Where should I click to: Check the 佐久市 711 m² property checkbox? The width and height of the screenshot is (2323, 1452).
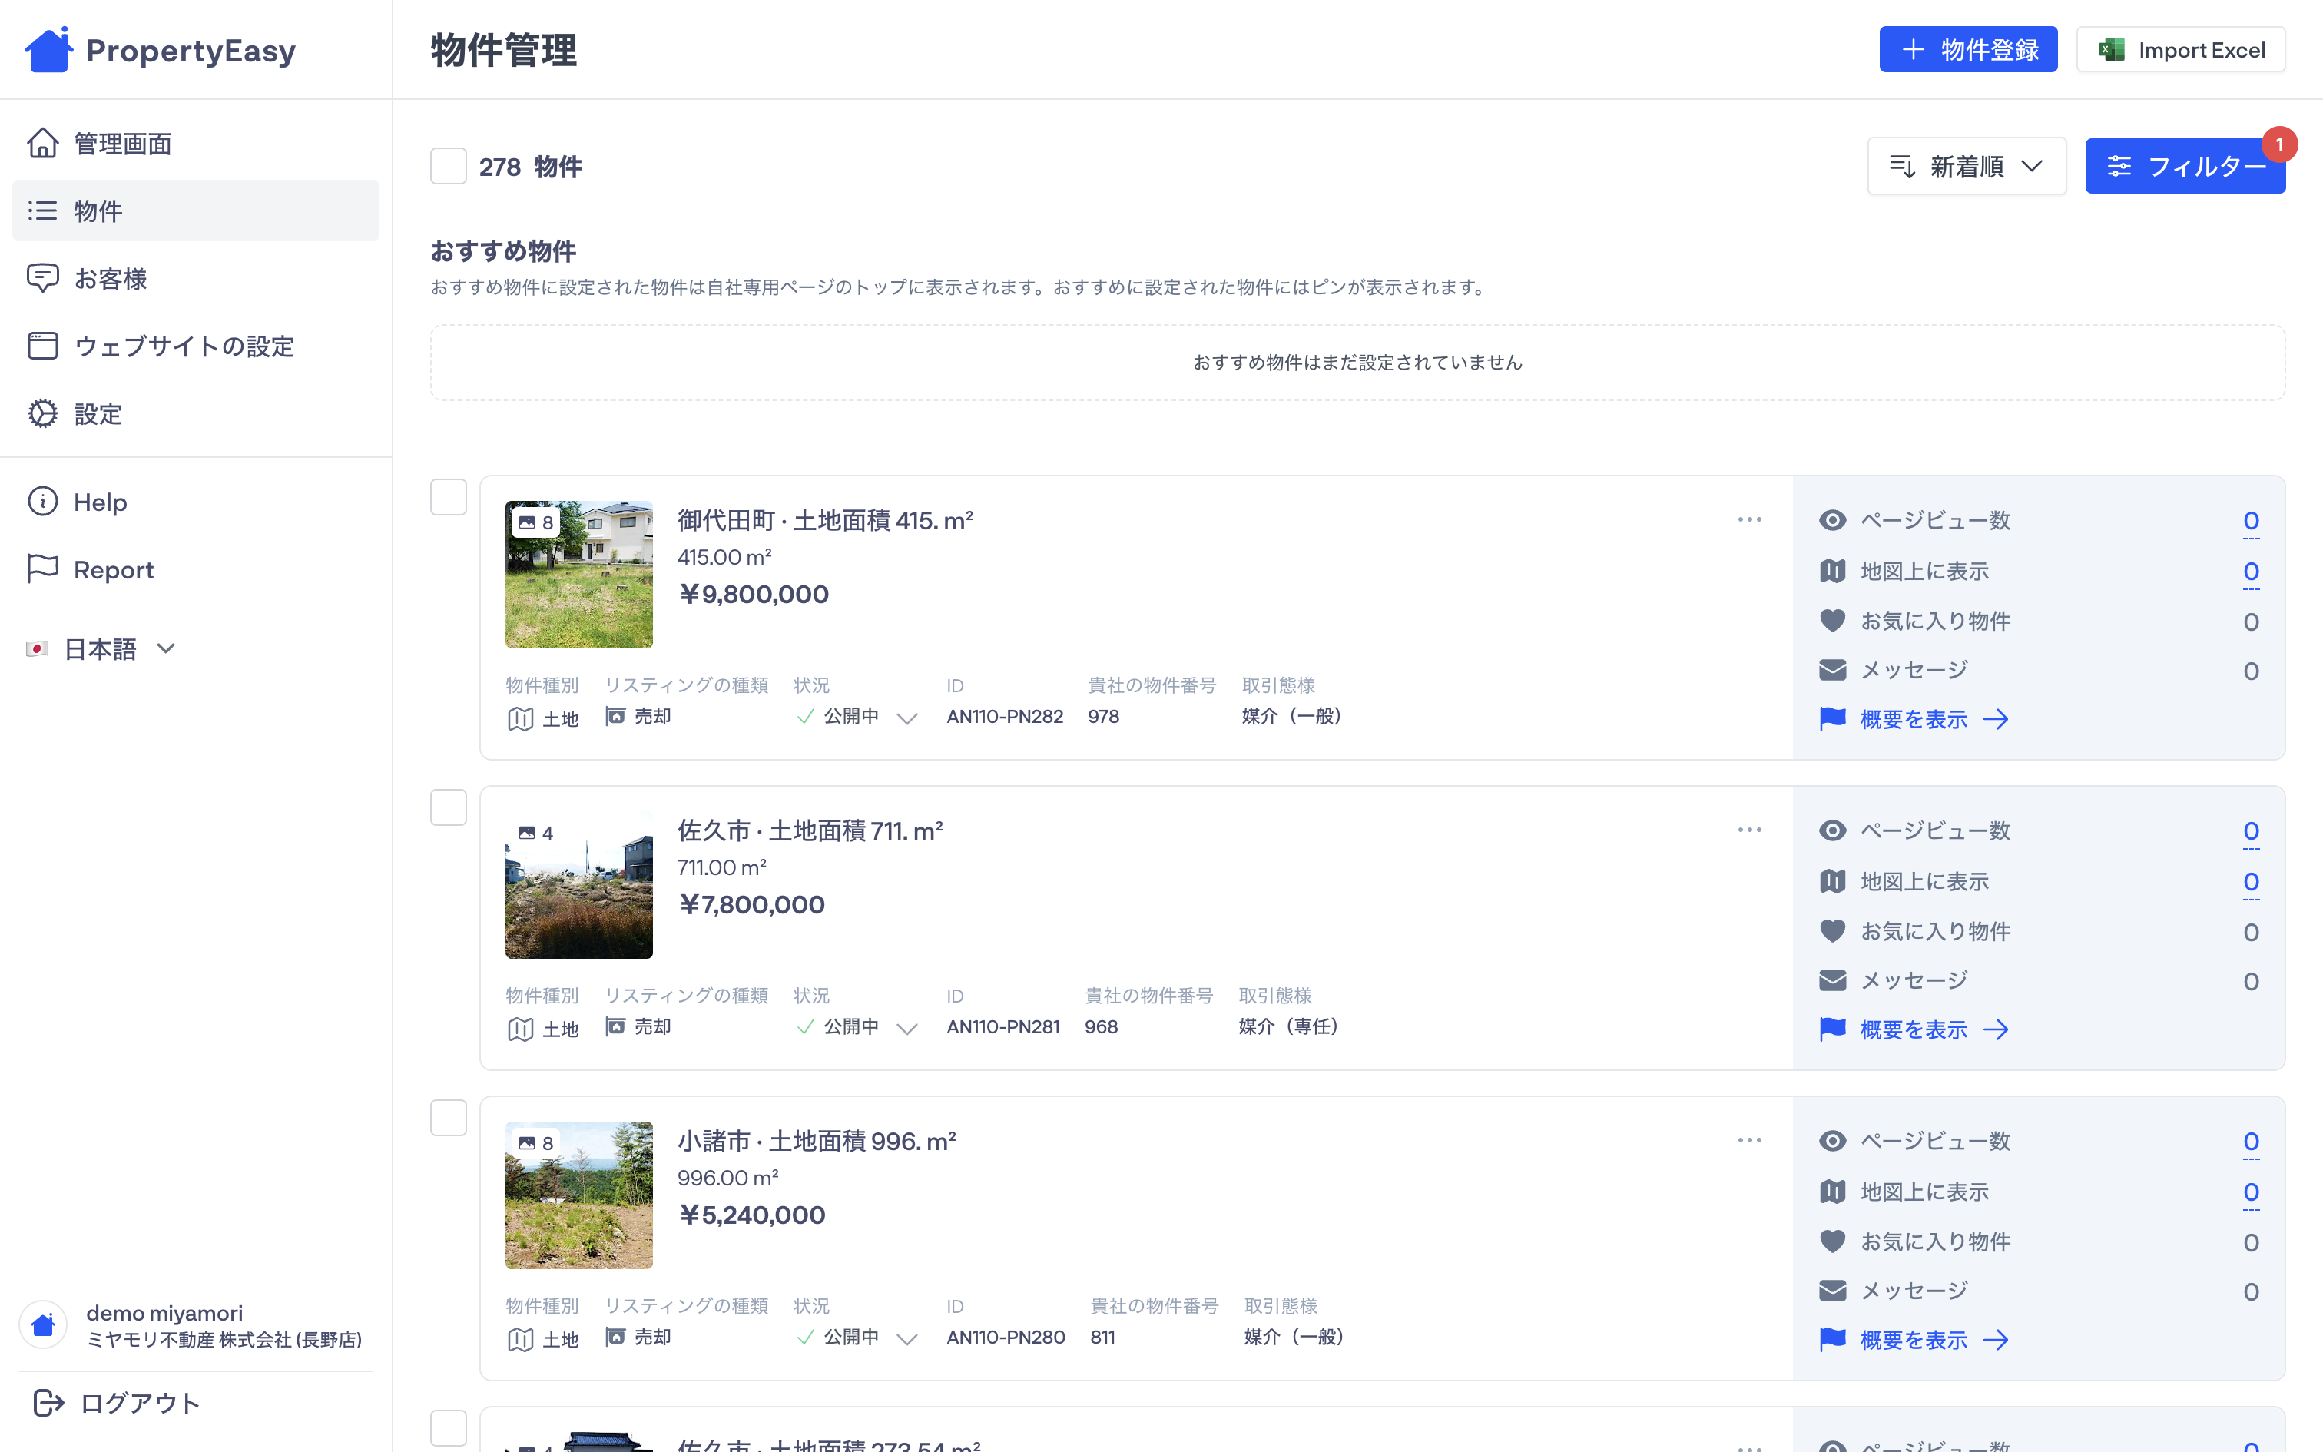[449, 807]
